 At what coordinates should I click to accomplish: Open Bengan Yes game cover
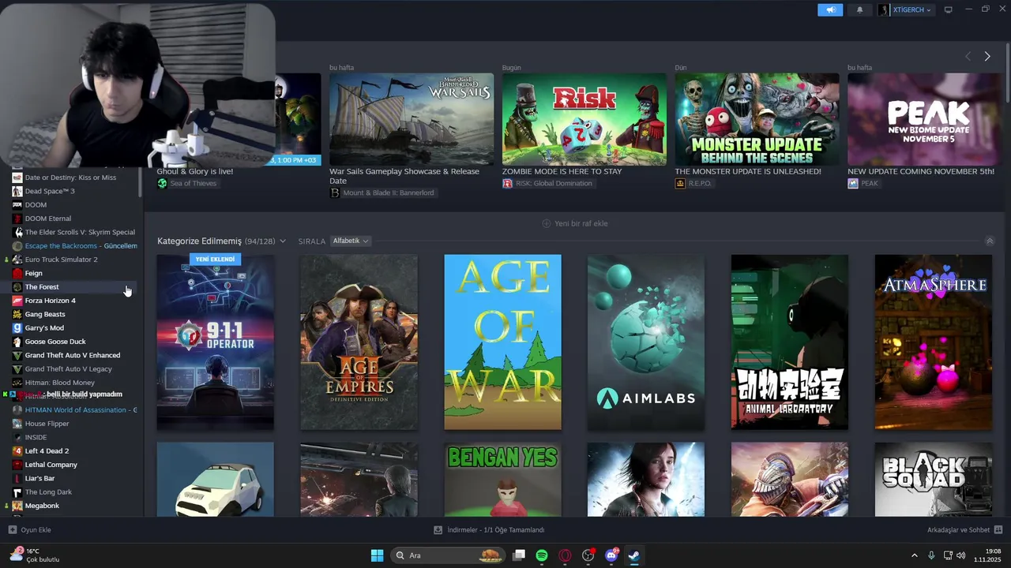pos(502,480)
